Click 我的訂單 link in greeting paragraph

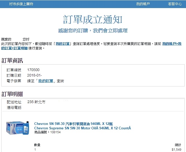coord(62,44)
